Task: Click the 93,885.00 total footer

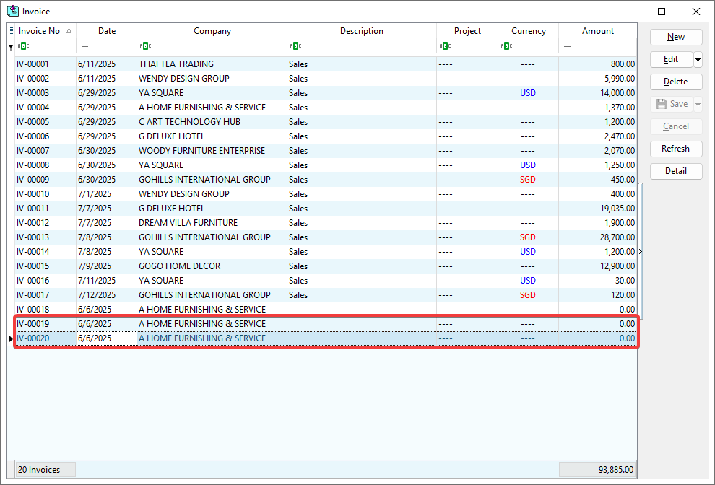Action: [x=598, y=470]
